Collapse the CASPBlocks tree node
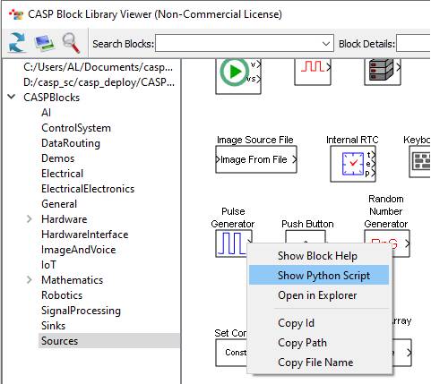 12,97
